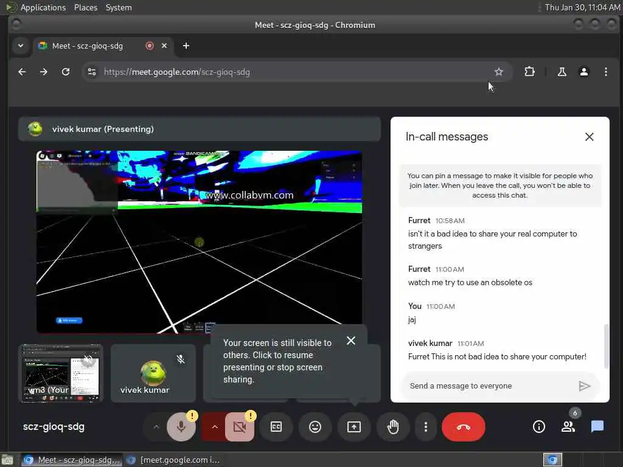Viewport: 623px width, 467px height.
Task: Open the Places menu
Action: (x=86, y=7)
